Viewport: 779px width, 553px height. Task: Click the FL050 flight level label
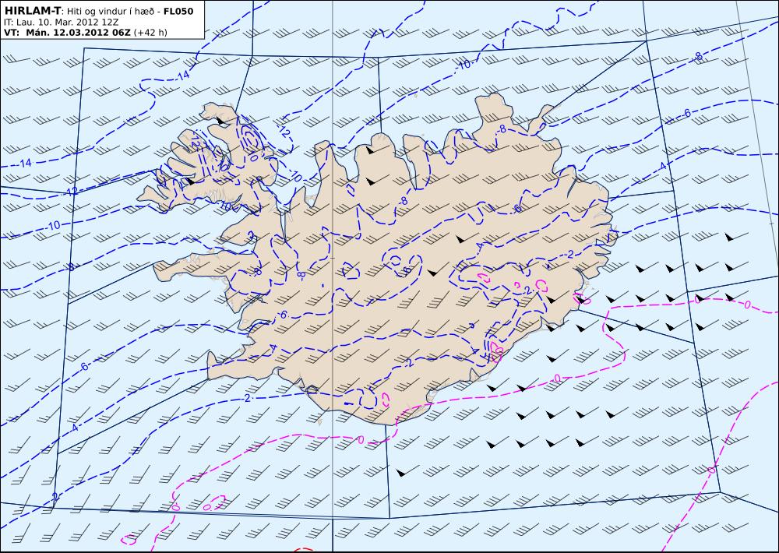tap(178, 11)
